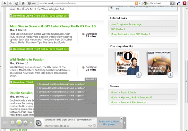Click the blue squares toolbar extension icon
This screenshot has width=188, height=131.
(178, 3)
